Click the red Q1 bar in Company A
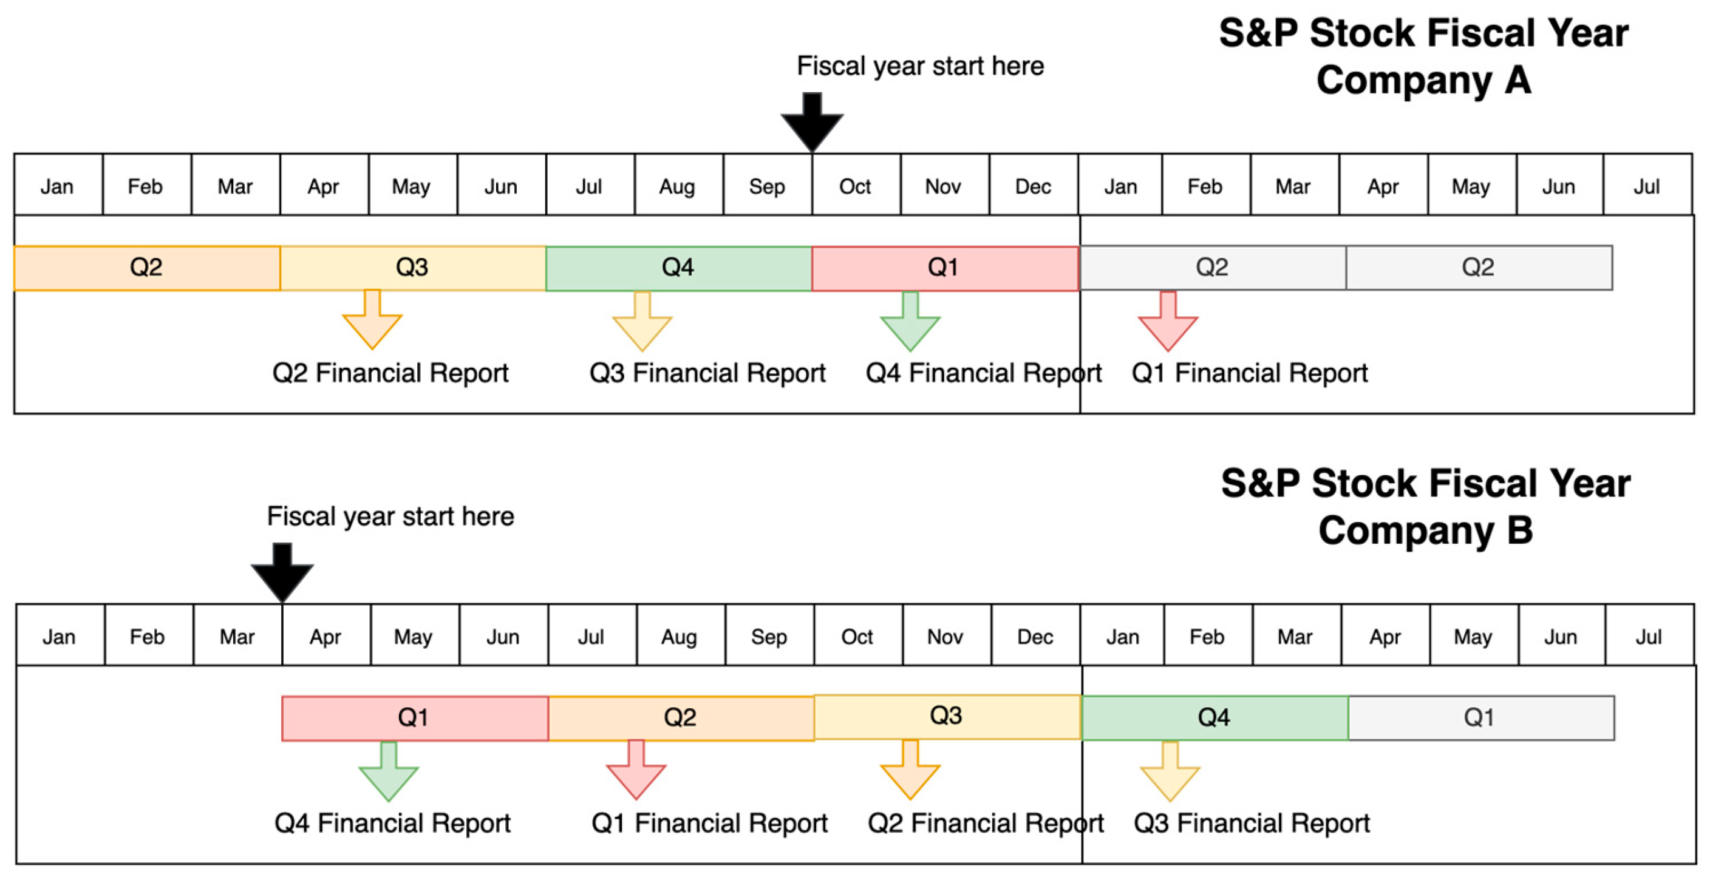The width and height of the screenshot is (1710, 880). (945, 268)
